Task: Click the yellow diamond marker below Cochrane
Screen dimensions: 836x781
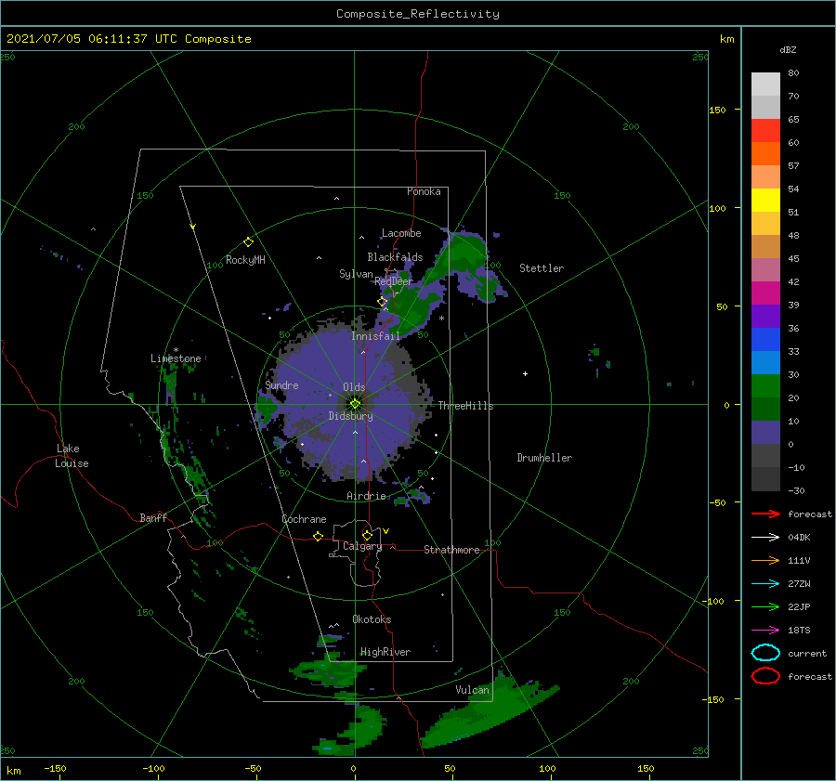Action: coord(318,537)
